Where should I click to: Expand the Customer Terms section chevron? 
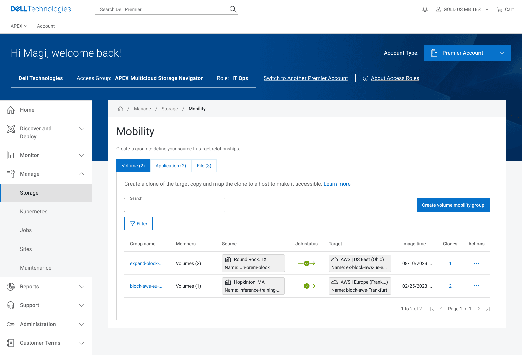(82, 343)
